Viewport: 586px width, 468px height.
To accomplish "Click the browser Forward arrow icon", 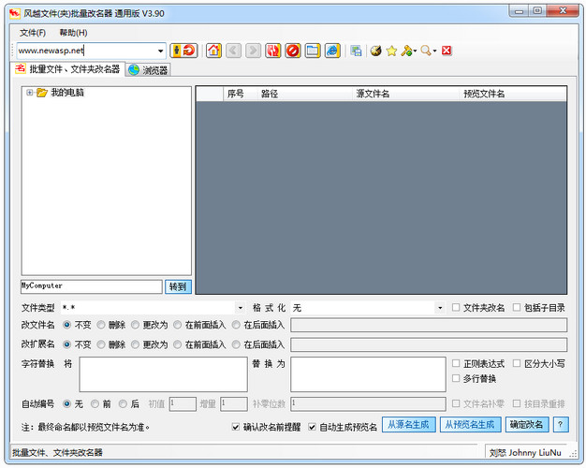I will click(x=253, y=51).
